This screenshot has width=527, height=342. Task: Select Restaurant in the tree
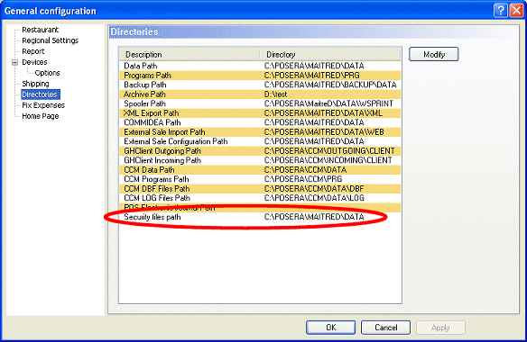click(40, 30)
